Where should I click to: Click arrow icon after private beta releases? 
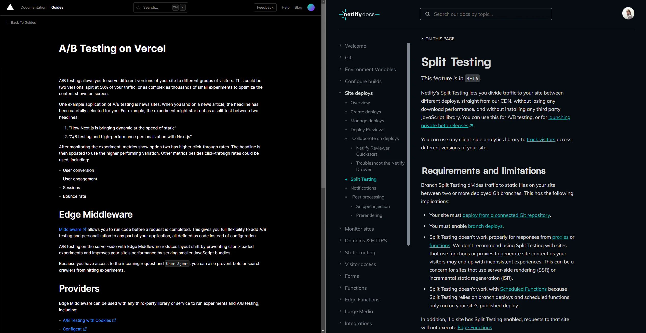coord(471,125)
